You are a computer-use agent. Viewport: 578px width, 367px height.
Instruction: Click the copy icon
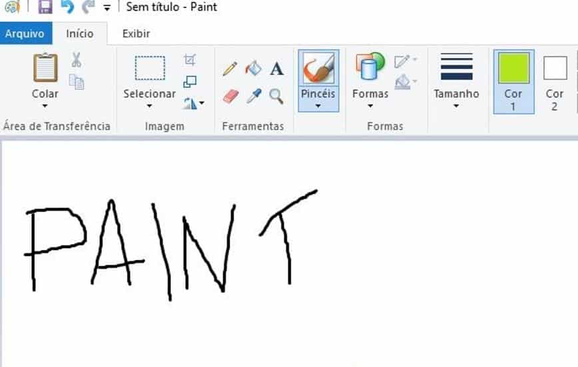tap(77, 82)
